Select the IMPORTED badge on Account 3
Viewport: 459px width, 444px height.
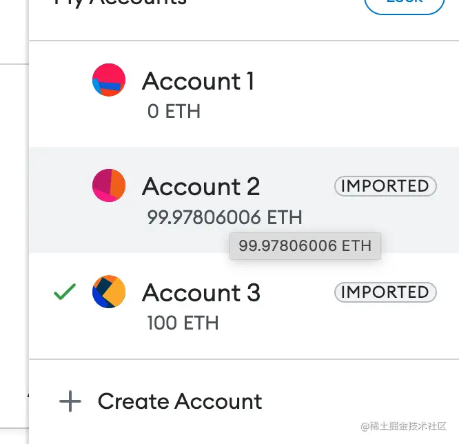tap(385, 292)
